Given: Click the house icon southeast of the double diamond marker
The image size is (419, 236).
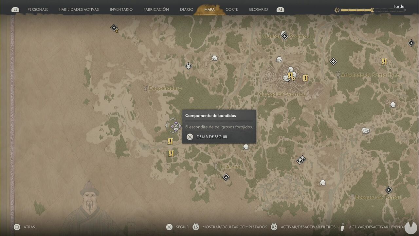Looking at the screenshot, I should click(x=323, y=183).
